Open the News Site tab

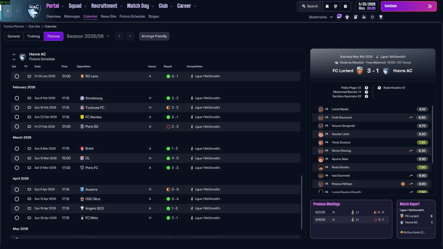[x=108, y=17]
